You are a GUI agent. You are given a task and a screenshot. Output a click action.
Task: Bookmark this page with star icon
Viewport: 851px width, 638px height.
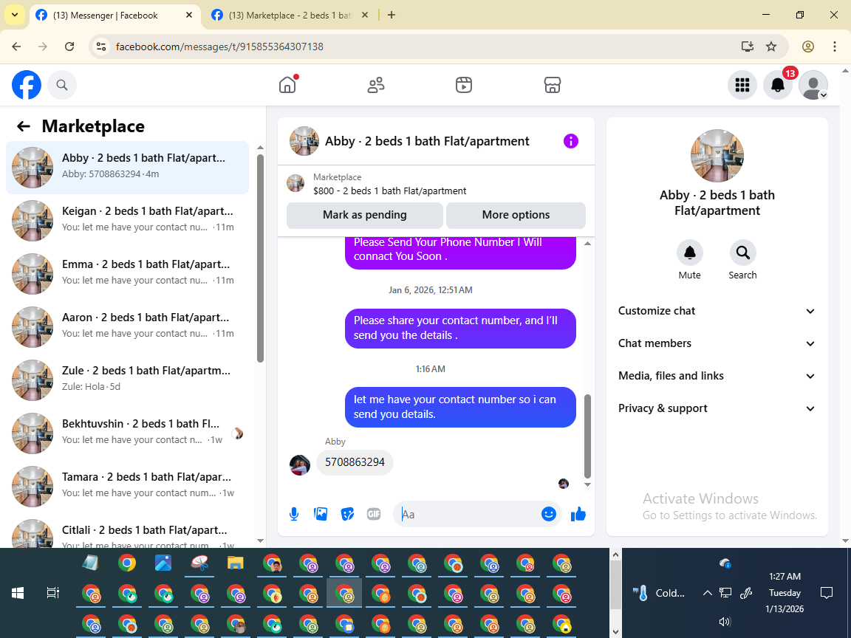tap(771, 47)
